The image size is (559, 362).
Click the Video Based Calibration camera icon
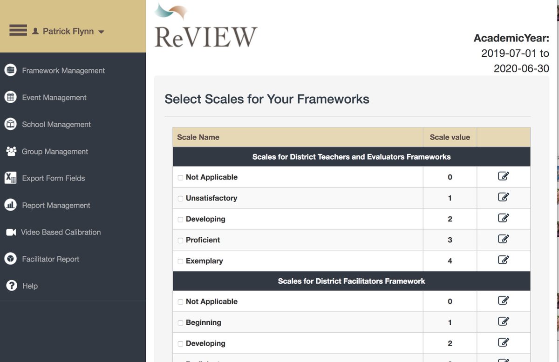pos(11,232)
